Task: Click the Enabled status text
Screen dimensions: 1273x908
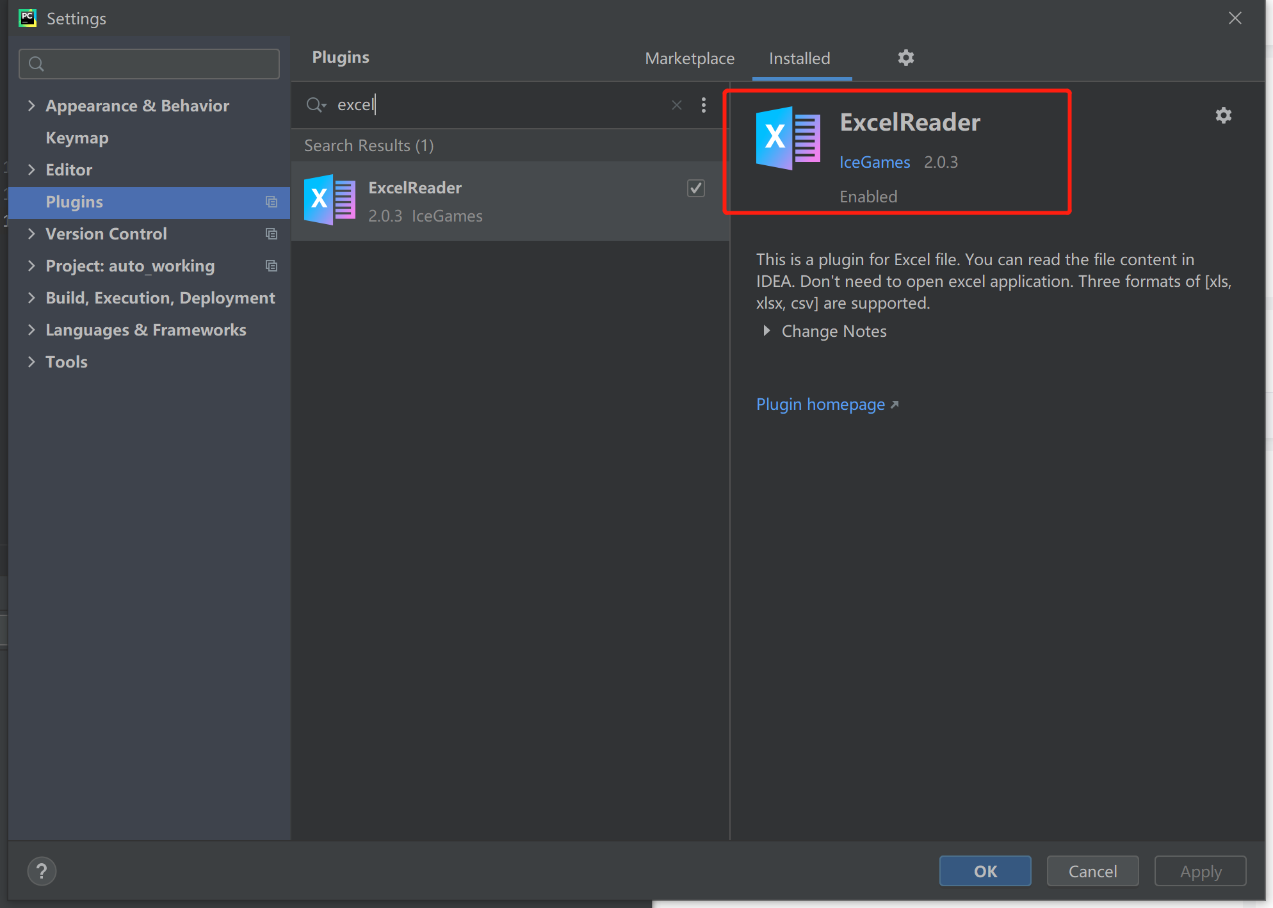Action: coord(868,197)
